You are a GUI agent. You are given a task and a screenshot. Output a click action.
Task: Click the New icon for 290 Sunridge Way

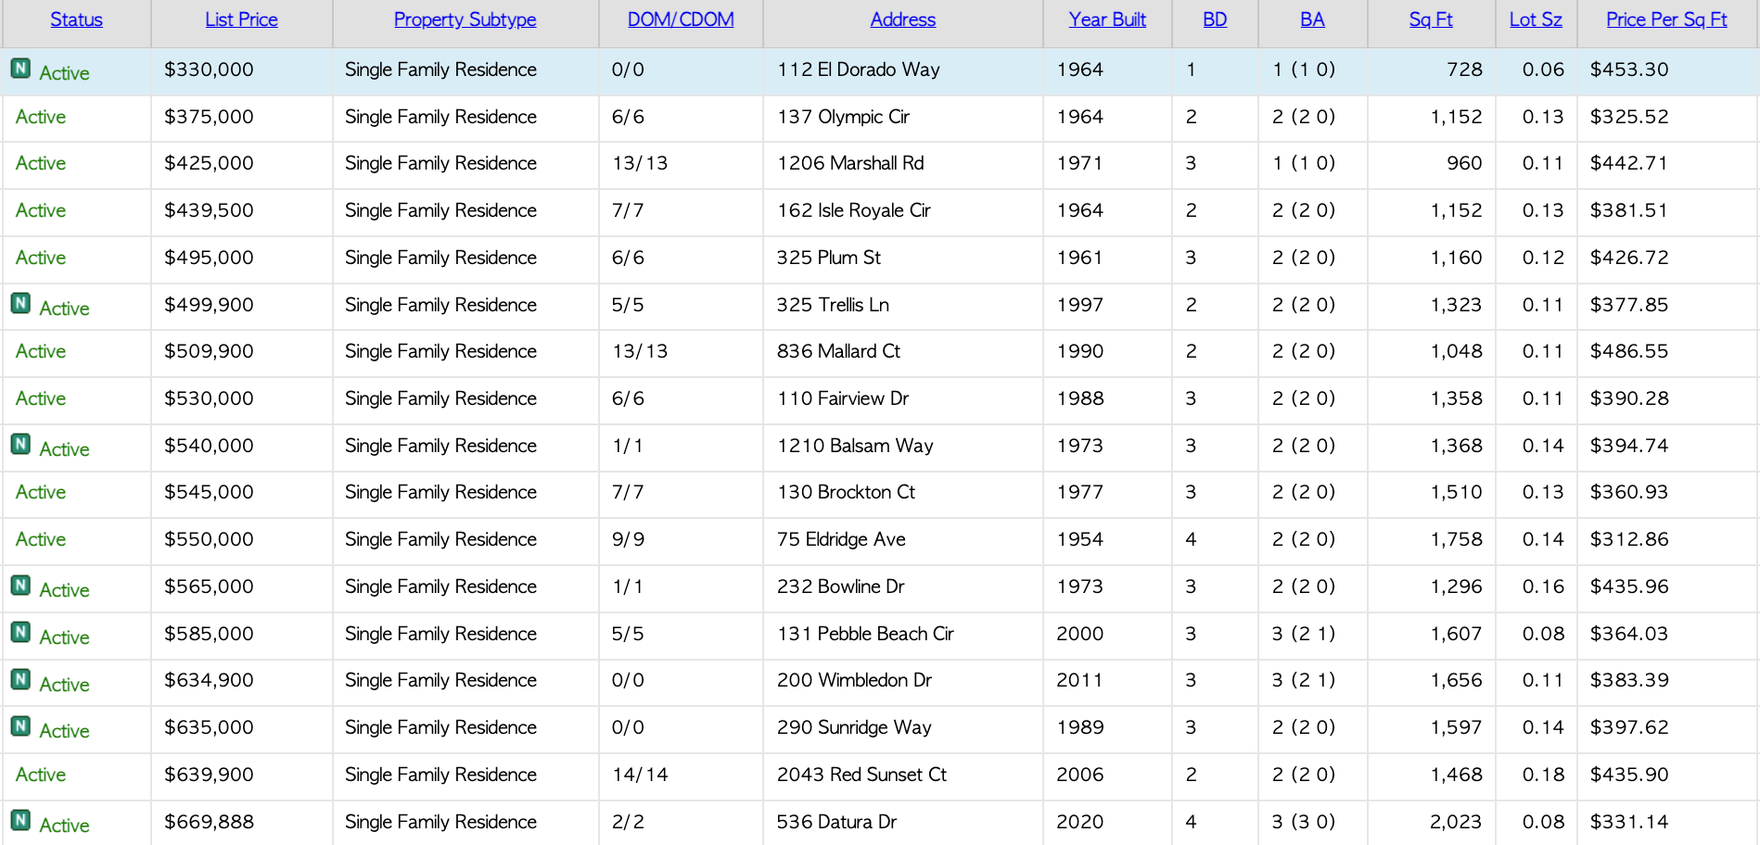(20, 726)
